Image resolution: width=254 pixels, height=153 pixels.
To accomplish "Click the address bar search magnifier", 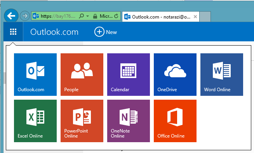I will (82, 16).
